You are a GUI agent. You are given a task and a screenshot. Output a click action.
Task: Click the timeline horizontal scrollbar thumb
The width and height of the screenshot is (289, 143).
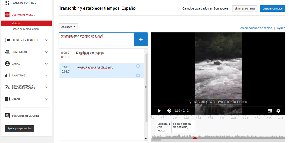pos(156,140)
